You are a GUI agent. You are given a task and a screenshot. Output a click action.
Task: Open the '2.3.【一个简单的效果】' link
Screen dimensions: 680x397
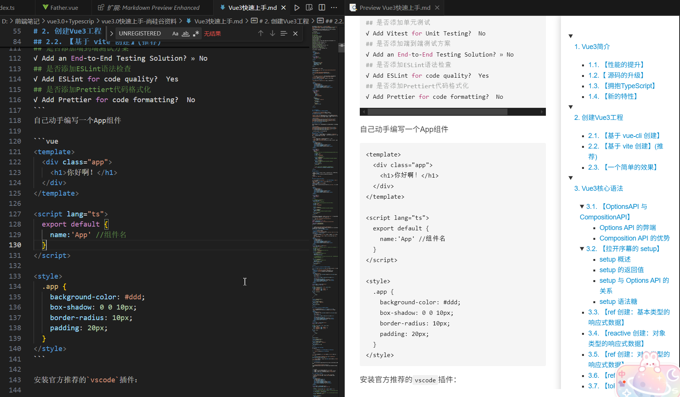[622, 167]
